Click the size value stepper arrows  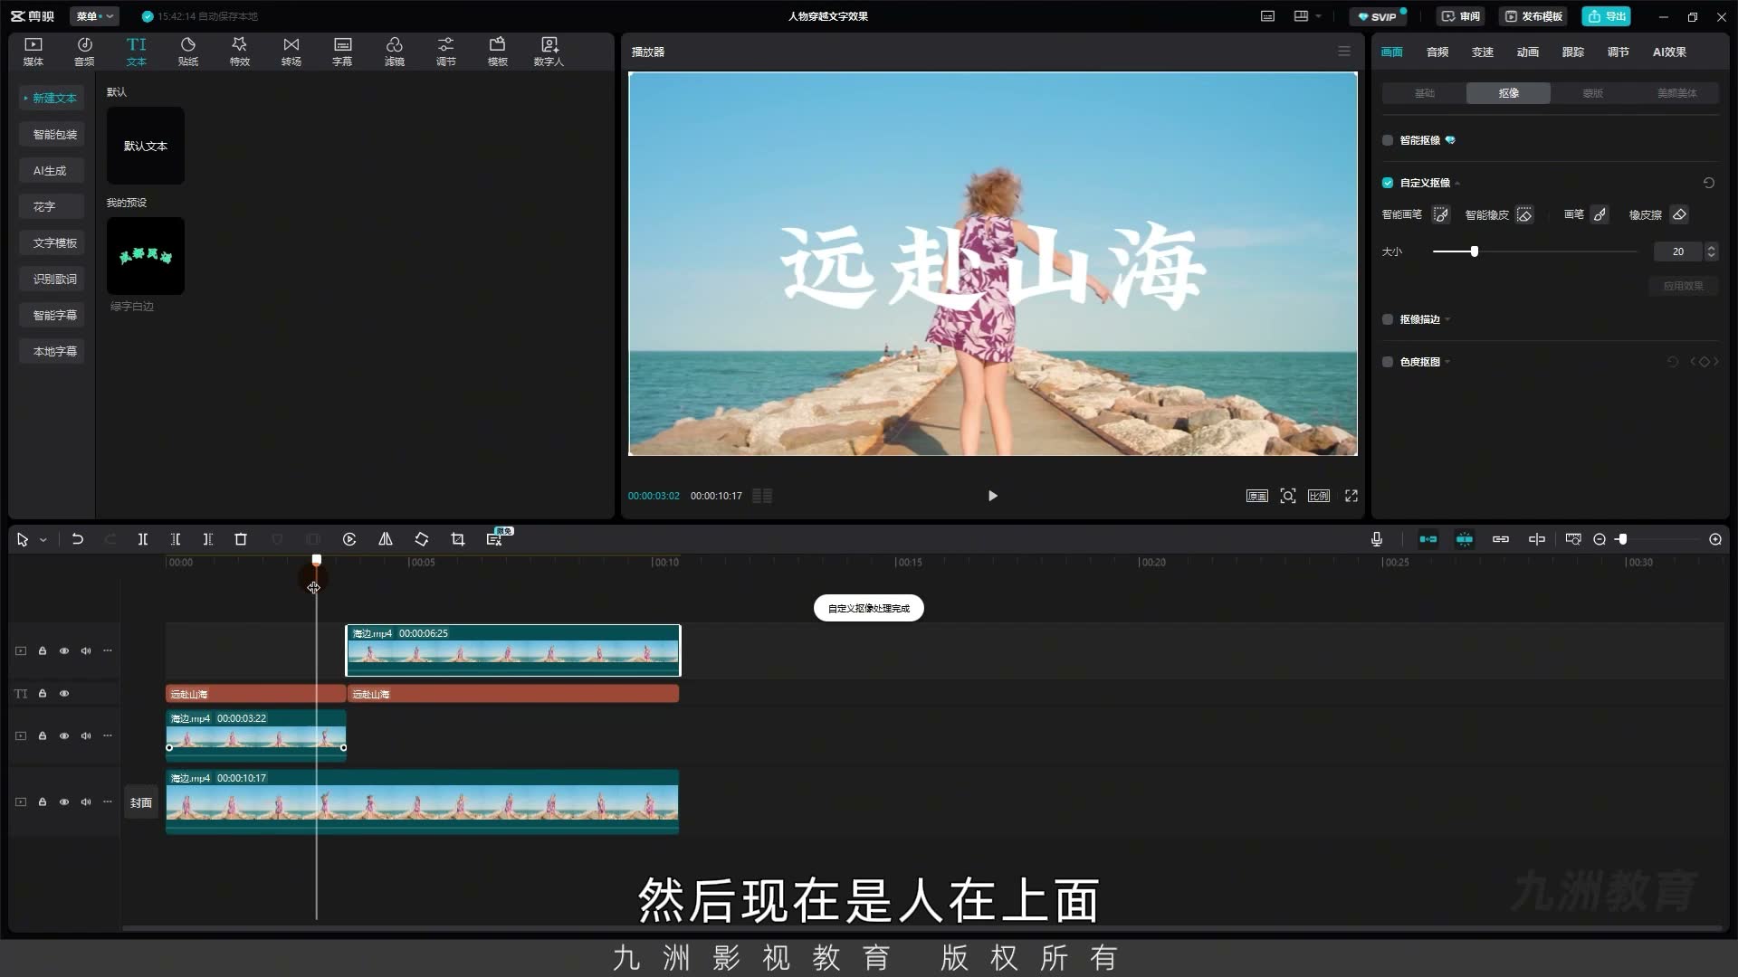coord(1711,251)
